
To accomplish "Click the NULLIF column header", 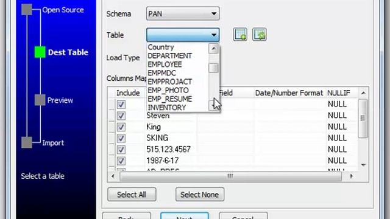I will [x=339, y=93].
